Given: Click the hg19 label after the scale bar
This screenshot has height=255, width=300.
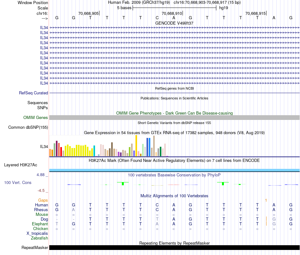Looking at the screenshot, I should [224, 8].
